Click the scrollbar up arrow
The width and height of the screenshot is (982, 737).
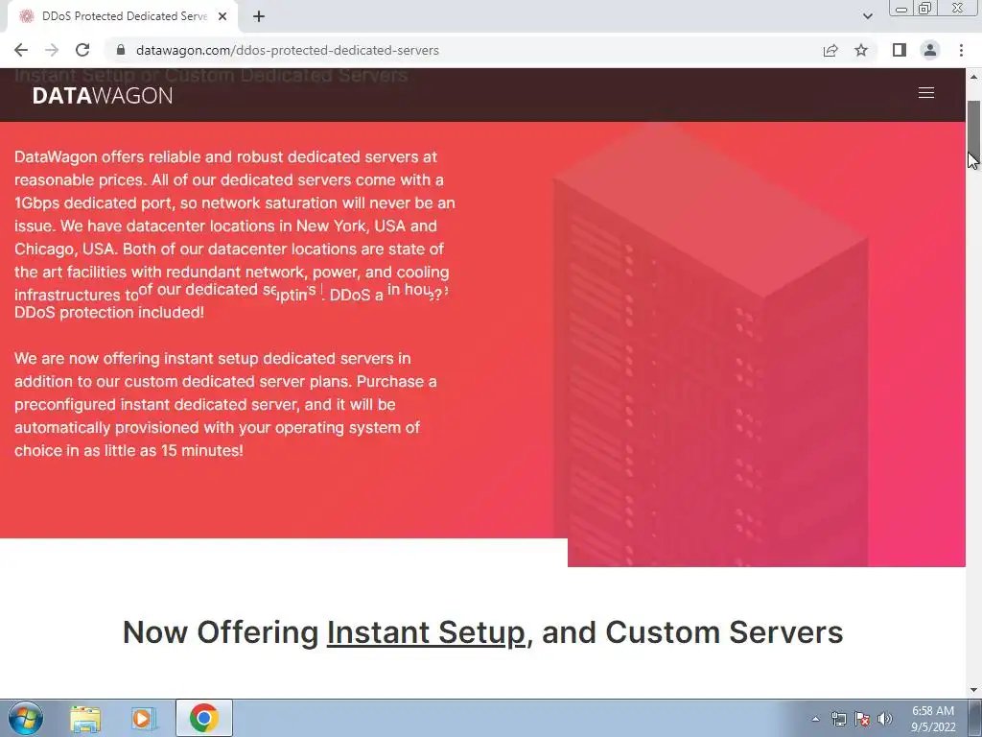click(974, 77)
